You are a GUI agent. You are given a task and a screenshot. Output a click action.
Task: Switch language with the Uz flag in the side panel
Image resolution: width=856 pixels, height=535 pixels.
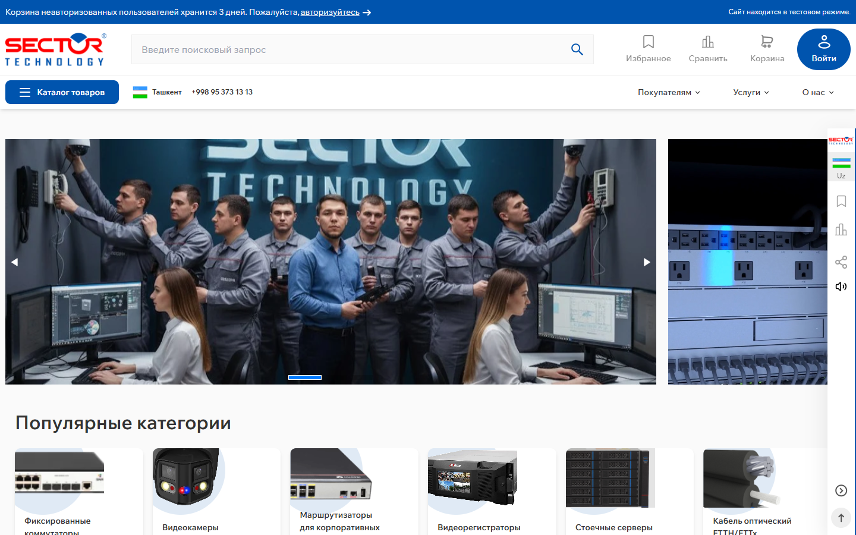click(841, 168)
